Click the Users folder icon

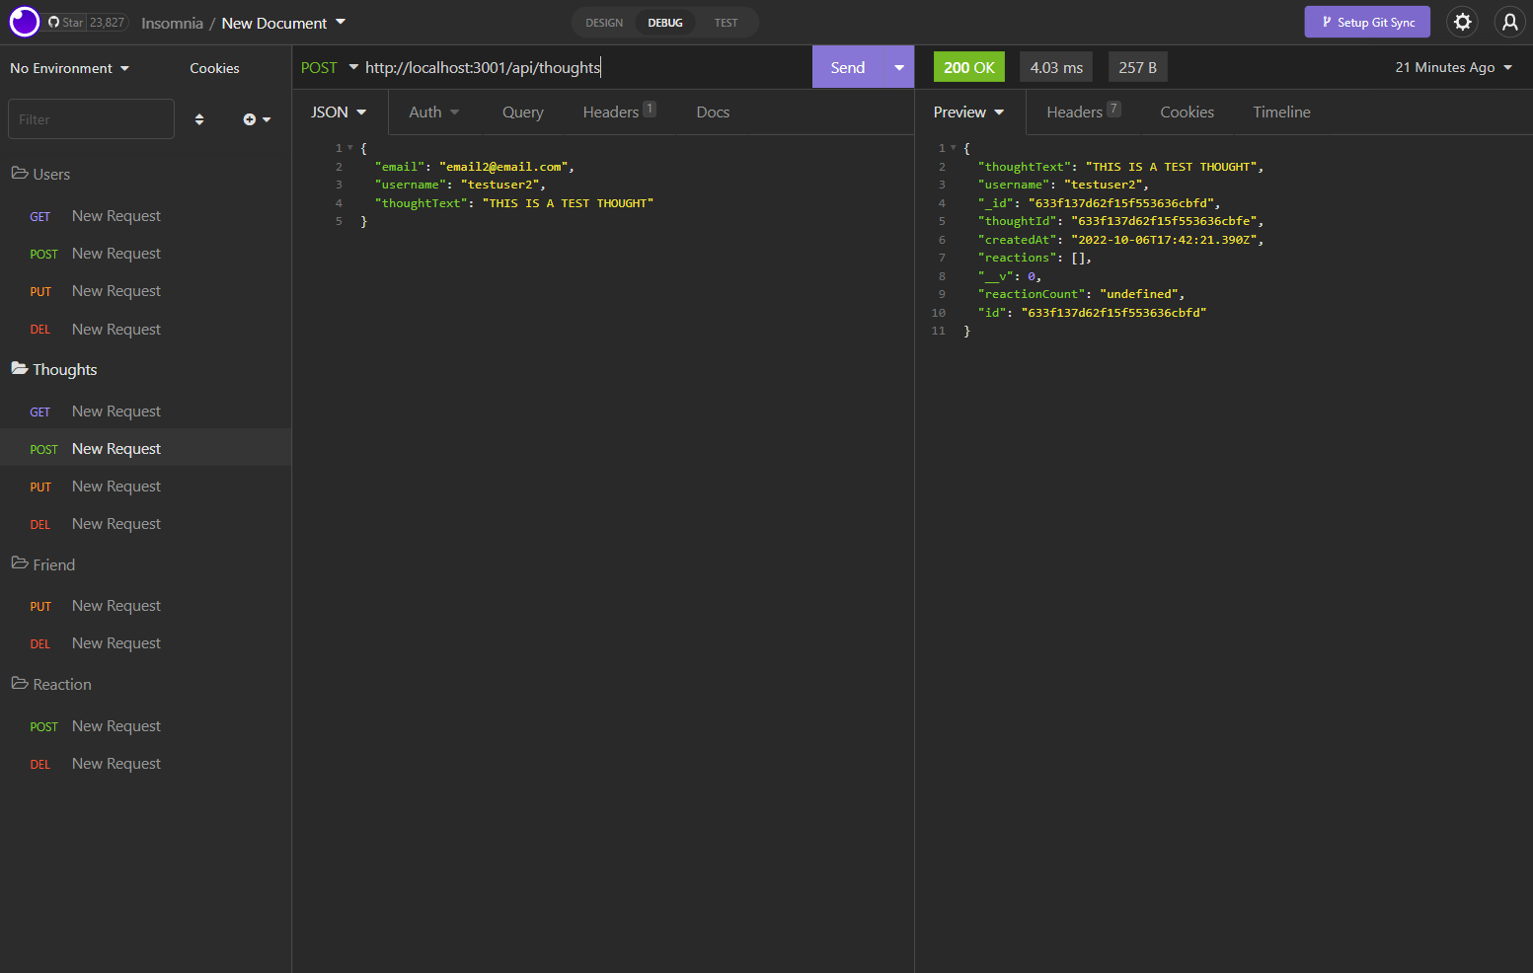pyautogui.click(x=19, y=173)
